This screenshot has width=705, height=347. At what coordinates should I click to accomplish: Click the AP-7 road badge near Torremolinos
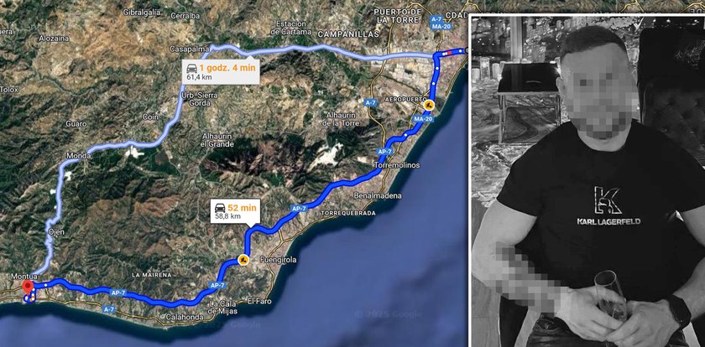point(384,152)
